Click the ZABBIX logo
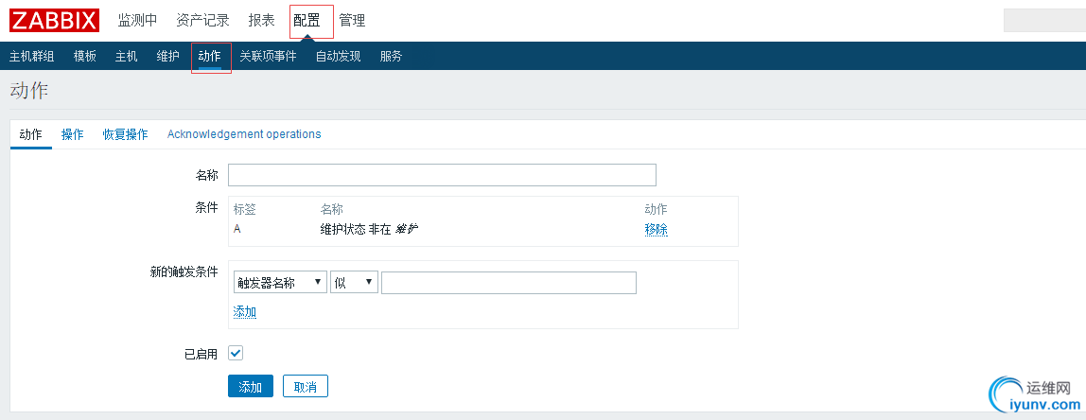The height and width of the screenshot is (420, 1086). pos(54,20)
